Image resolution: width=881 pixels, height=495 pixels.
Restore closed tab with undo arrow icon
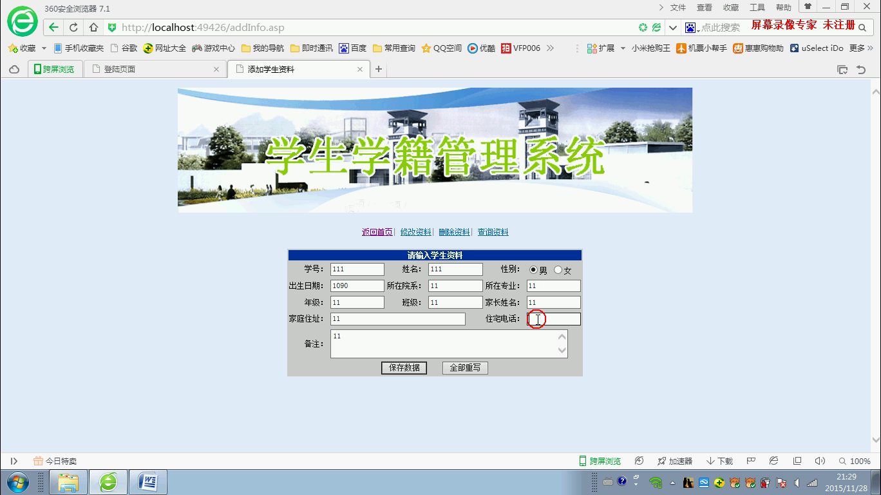coord(861,70)
